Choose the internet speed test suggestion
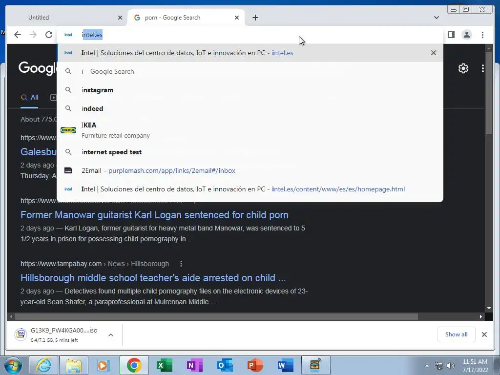 250,152
